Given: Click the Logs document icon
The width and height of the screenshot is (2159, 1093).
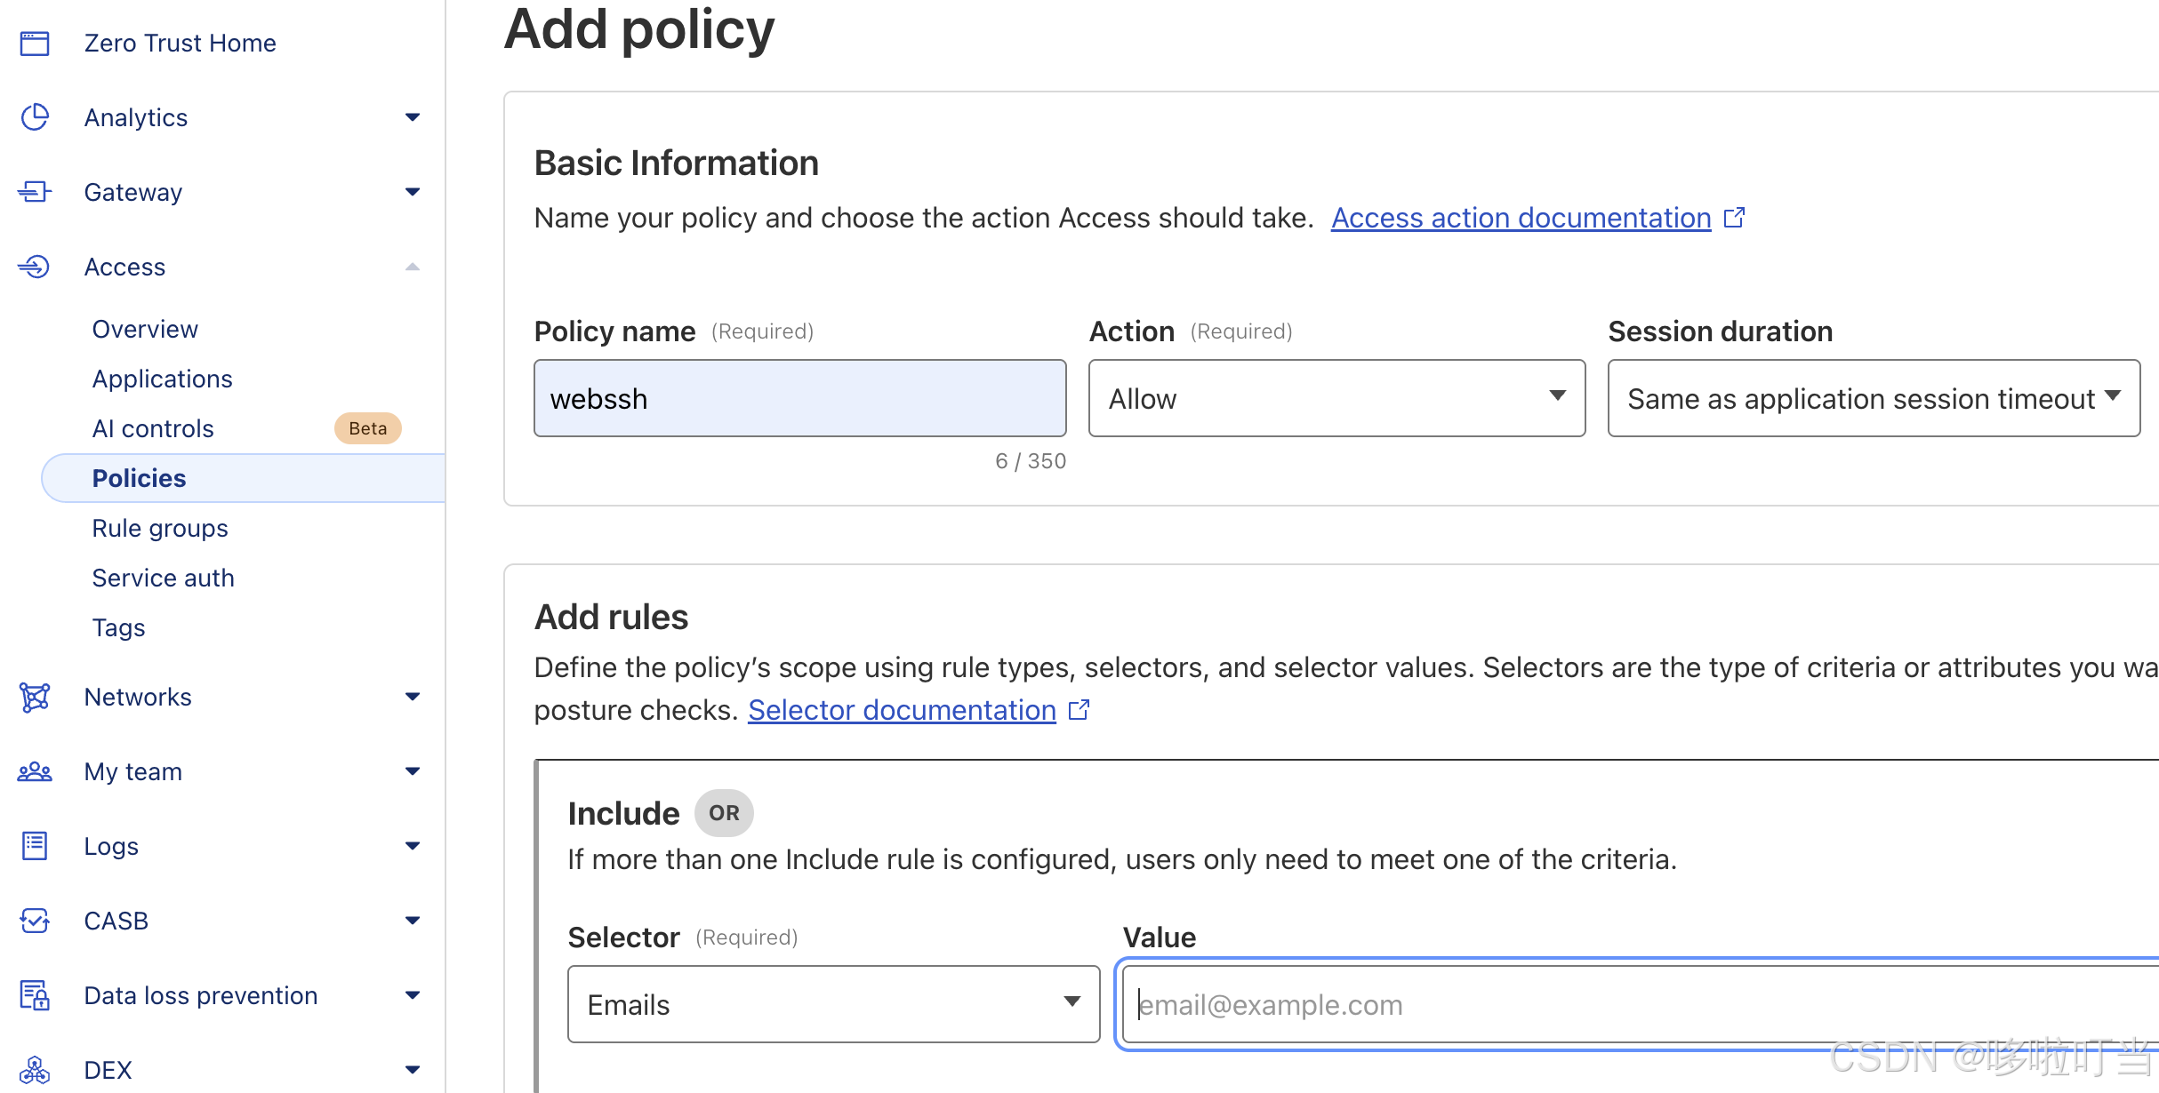Looking at the screenshot, I should point(35,846).
